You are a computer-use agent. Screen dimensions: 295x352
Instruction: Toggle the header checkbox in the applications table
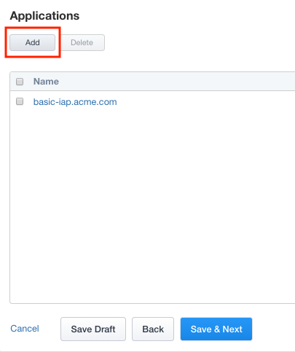pos(20,82)
